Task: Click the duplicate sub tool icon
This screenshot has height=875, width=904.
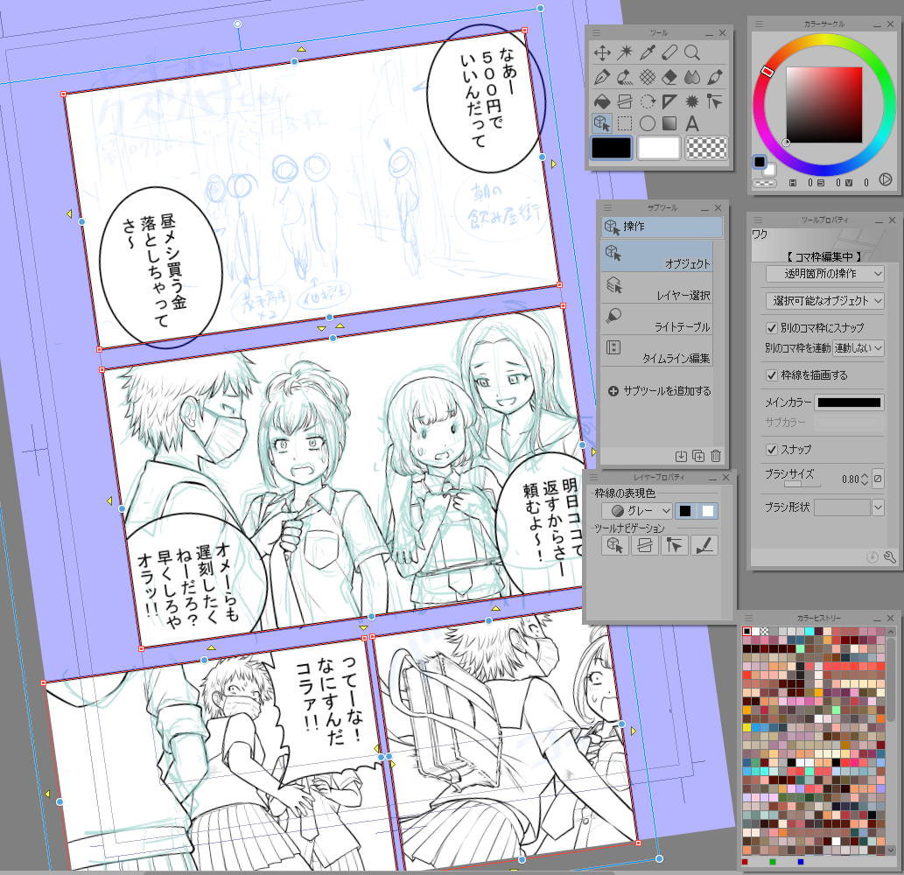Action: tap(698, 456)
